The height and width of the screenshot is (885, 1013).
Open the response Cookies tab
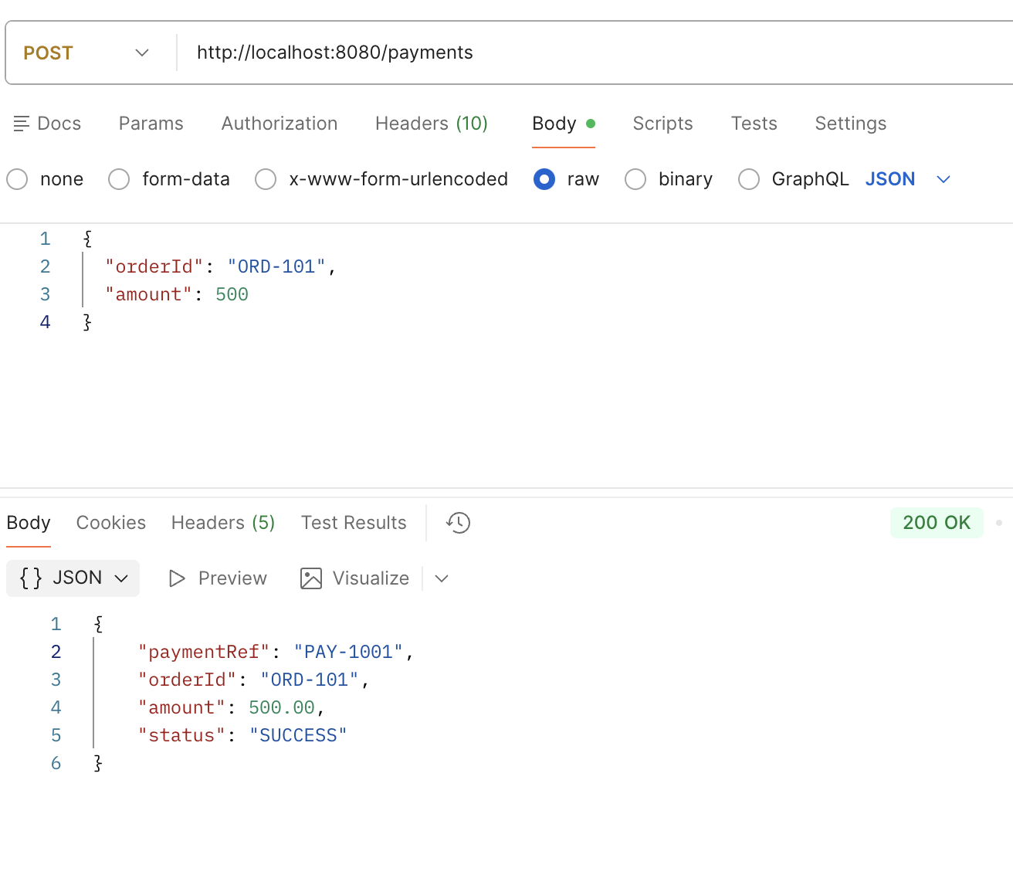pyautogui.click(x=110, y=523)
